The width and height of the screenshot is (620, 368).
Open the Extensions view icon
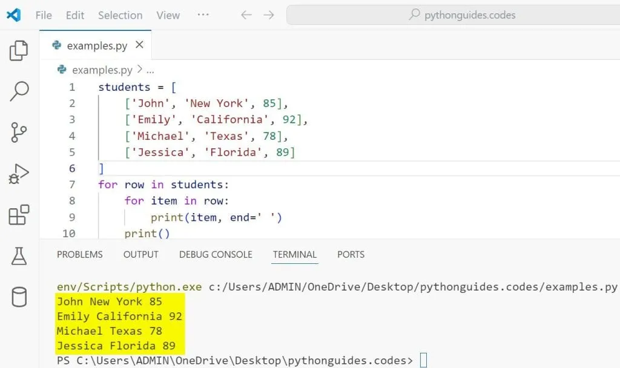tap(19, 215)
